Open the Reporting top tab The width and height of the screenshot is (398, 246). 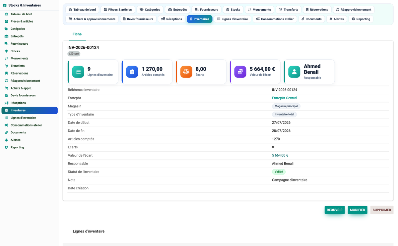pos(361,19)
